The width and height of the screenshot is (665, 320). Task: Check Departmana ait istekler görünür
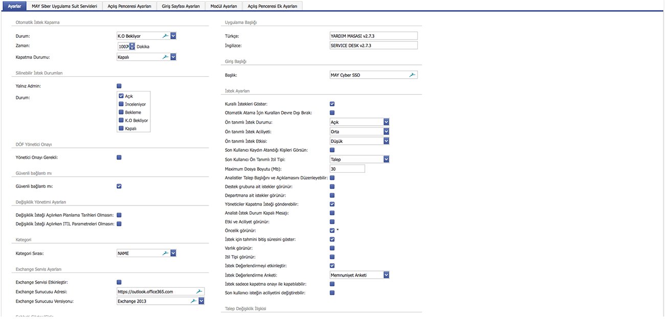point(332,195)
